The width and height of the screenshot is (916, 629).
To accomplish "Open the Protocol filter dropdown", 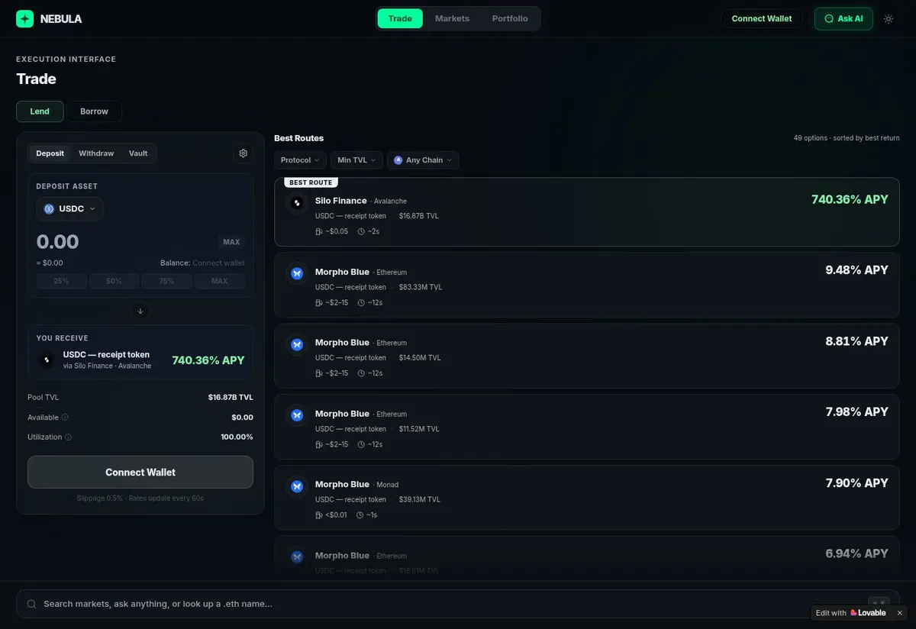I will pyautogui.click(x=300, y=160).
